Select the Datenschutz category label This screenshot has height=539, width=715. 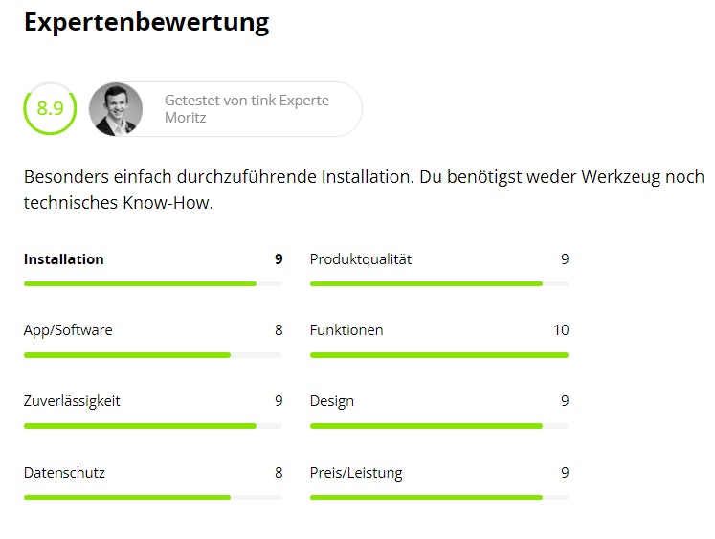click(64, 472)
